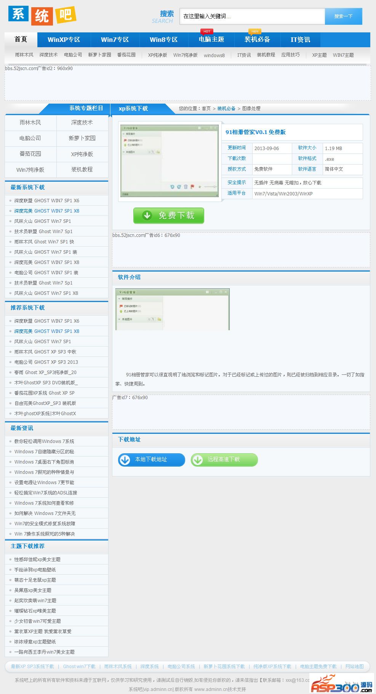The height and width of the screenshot is (694, 376).
Task: Click the 番茄花园 sub-navigation link
Action: pyautogui.click(x=126, y=55)
